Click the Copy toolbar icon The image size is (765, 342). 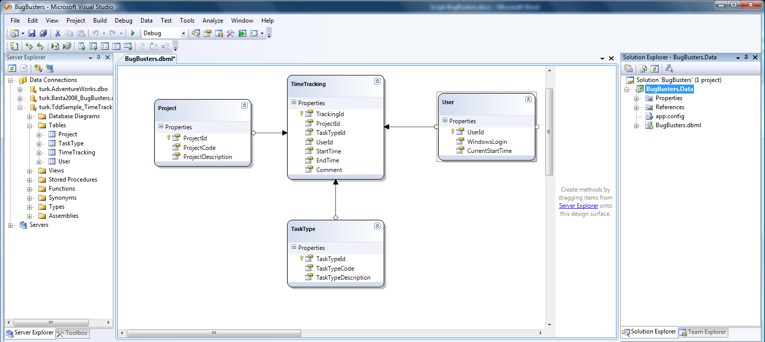[69, 33]
